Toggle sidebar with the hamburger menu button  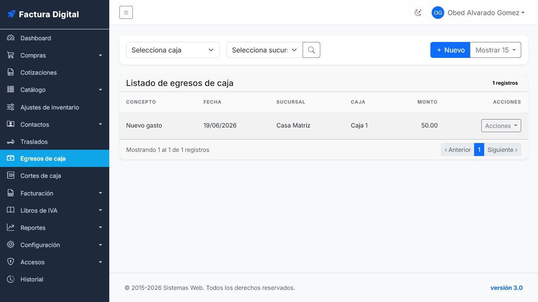tap(126, 13)
